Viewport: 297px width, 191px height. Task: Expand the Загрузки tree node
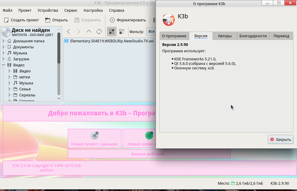3,59
